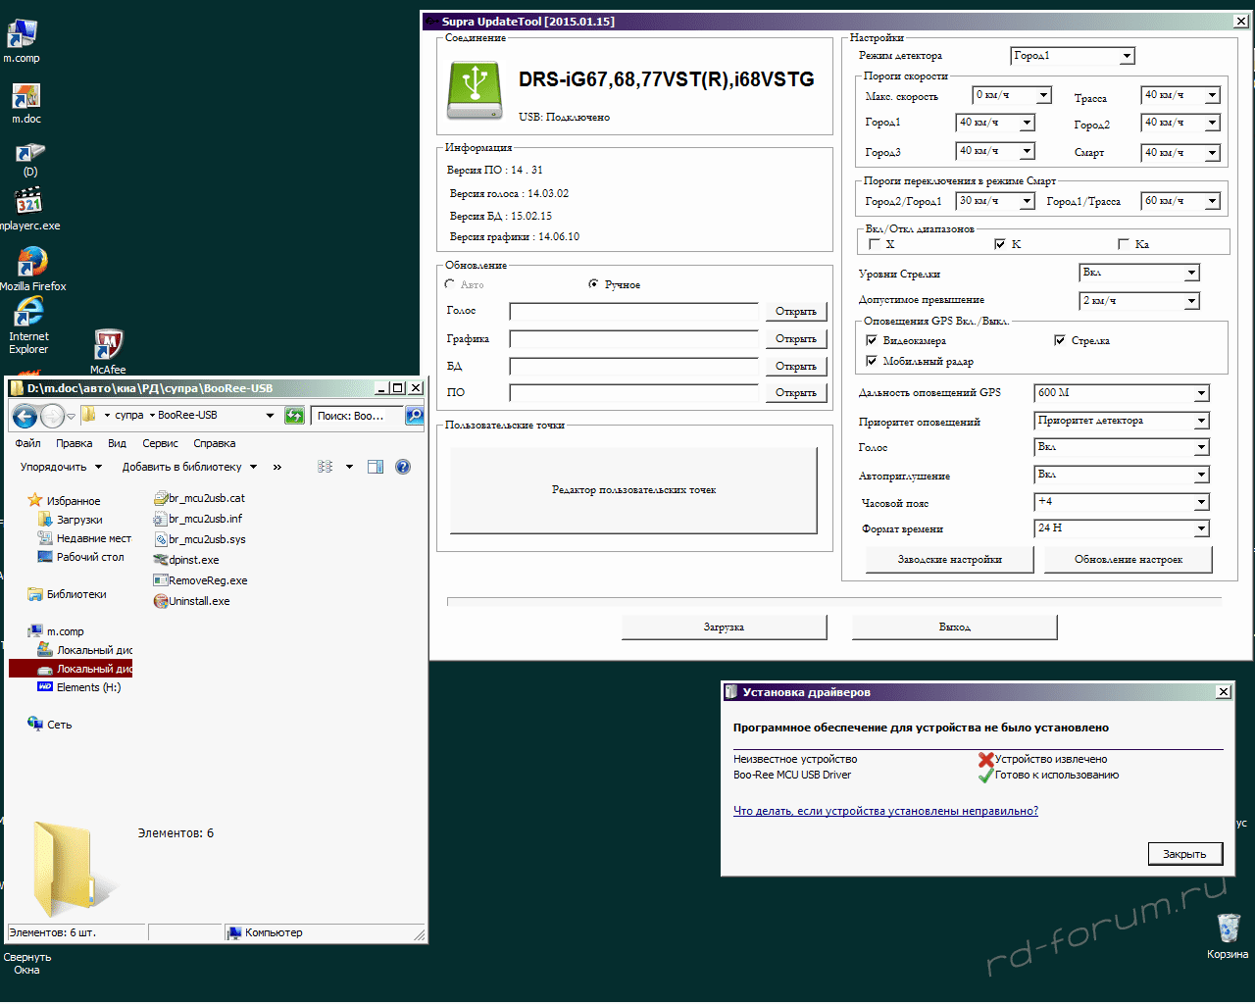Open the Recycle Bin (Корзина) icon
Viewport: 1255px width, 1004px height.
coord(1228,935)
